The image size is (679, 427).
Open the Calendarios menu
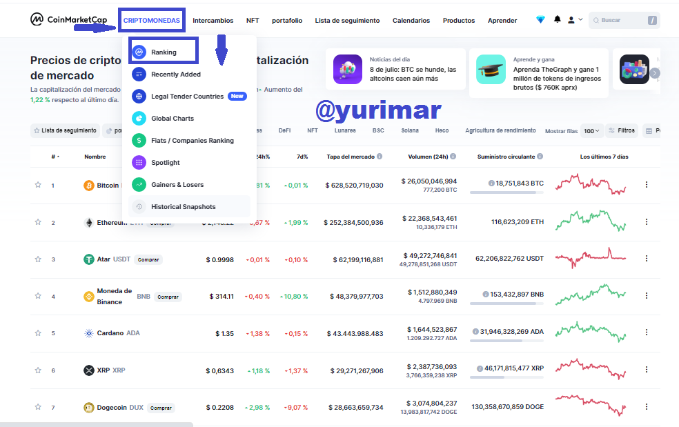[x=411, y=21]
